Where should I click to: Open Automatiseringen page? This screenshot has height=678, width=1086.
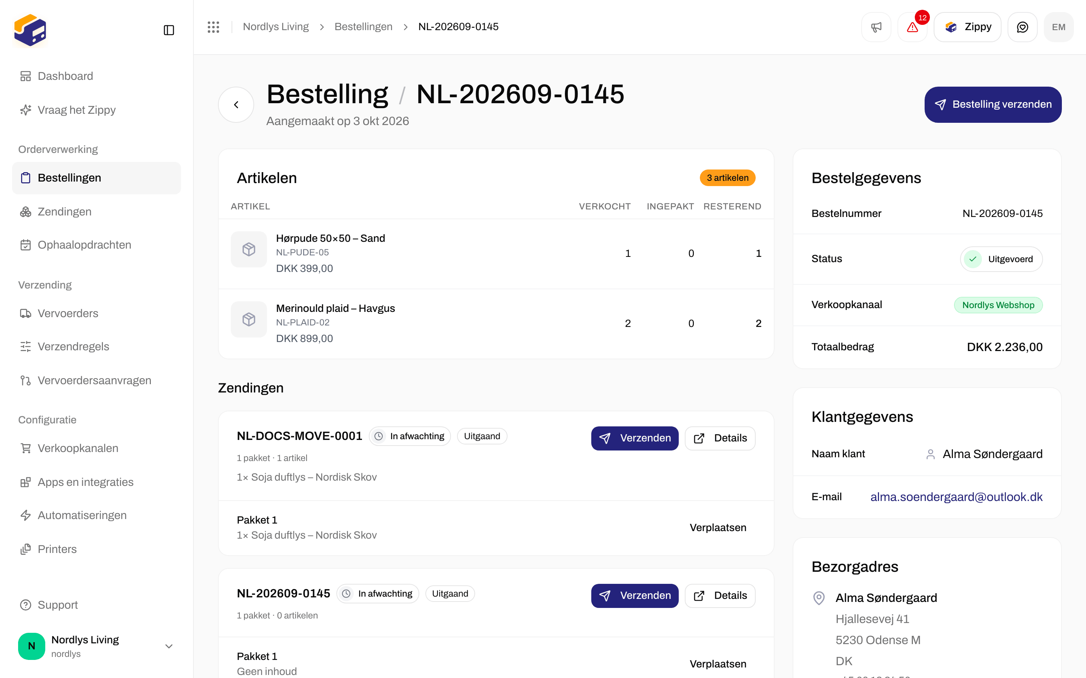(x=97, y=515)
